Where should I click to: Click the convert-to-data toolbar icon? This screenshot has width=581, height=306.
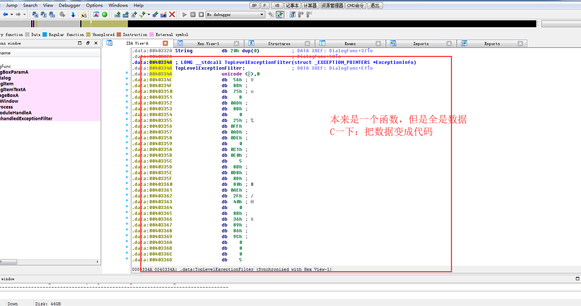point(126,15)
